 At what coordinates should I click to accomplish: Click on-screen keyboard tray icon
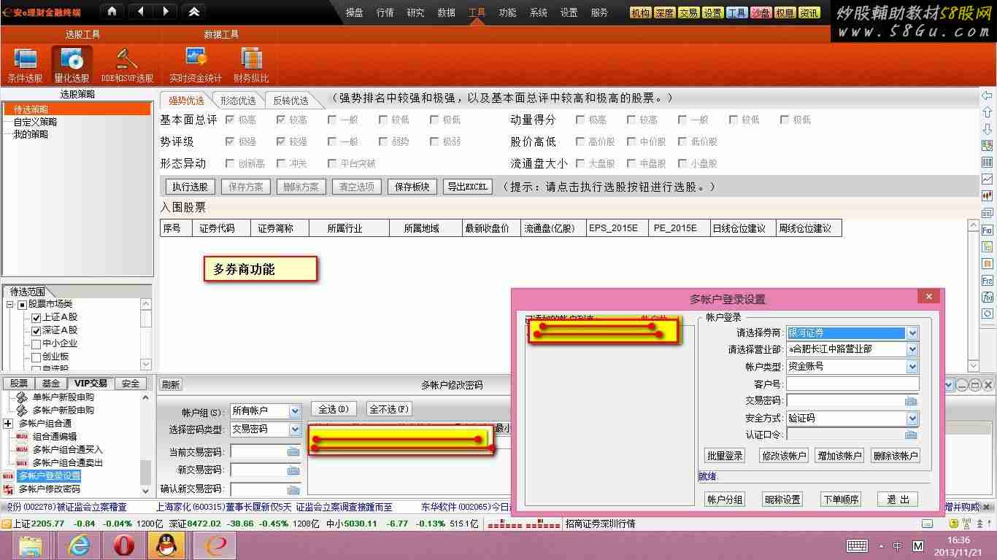point(857,545)
